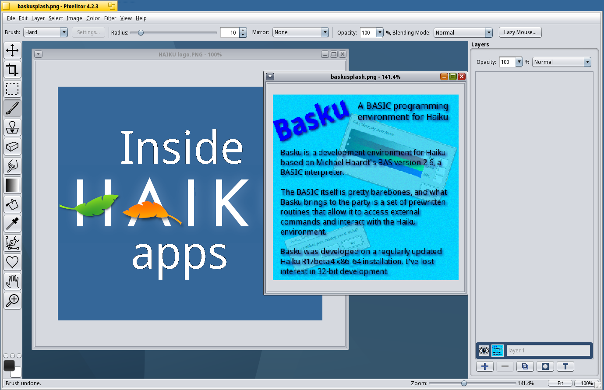Maximize the HAIKU logo.PNG window

click(334, 54)
